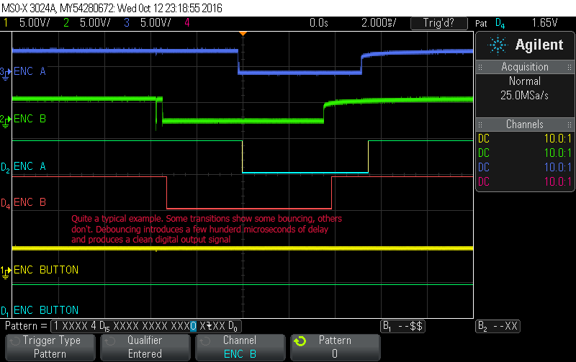Click the D4 digital channel ENC B marker
This screenshot has height=362, width=576.
click(x=6, y=203)
